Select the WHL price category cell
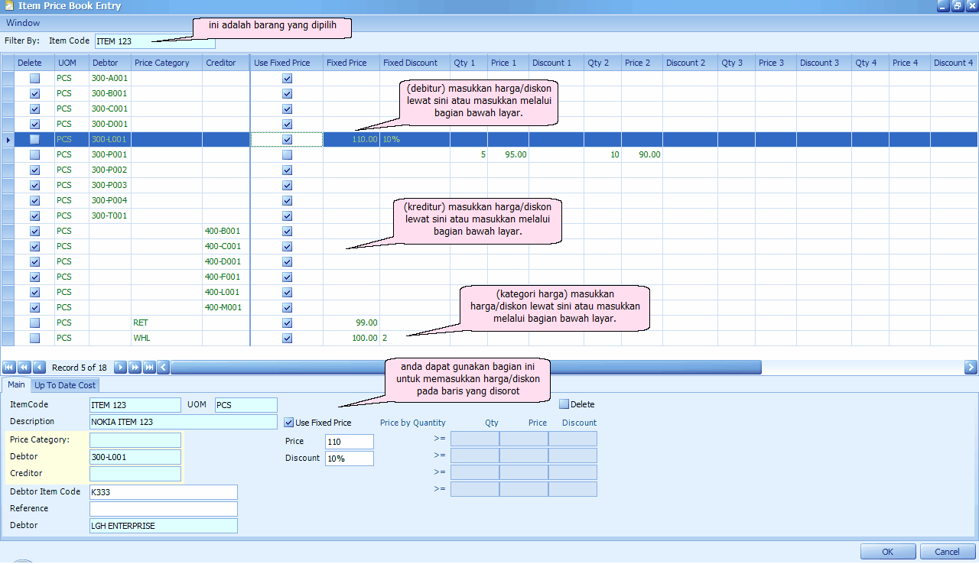This screenshot has height=564, width=979. point(167,338)
